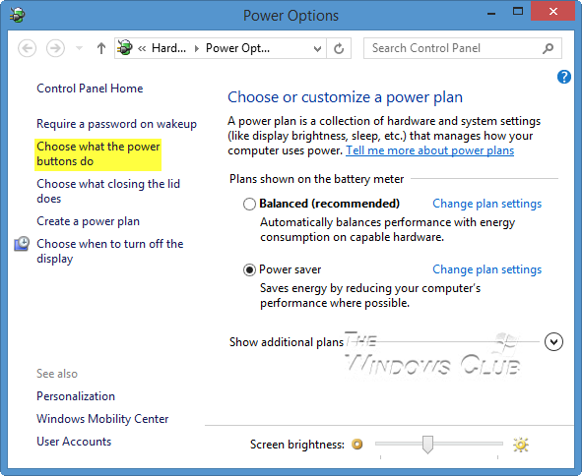The width and height of the screenshot is (582, 476).
Task: Go up one level with the up arrow
Action: [101, 48]
